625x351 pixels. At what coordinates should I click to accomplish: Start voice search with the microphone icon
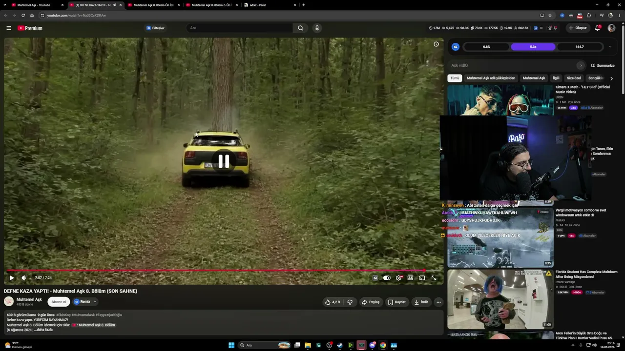pos(317,28)
